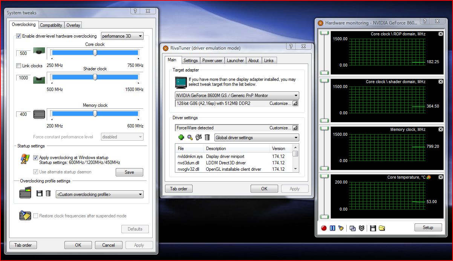Click the RivaTuner gear icon in Hardware monitoring title
This screenshot has width=453, height=261.
click(x=321, y=23)
